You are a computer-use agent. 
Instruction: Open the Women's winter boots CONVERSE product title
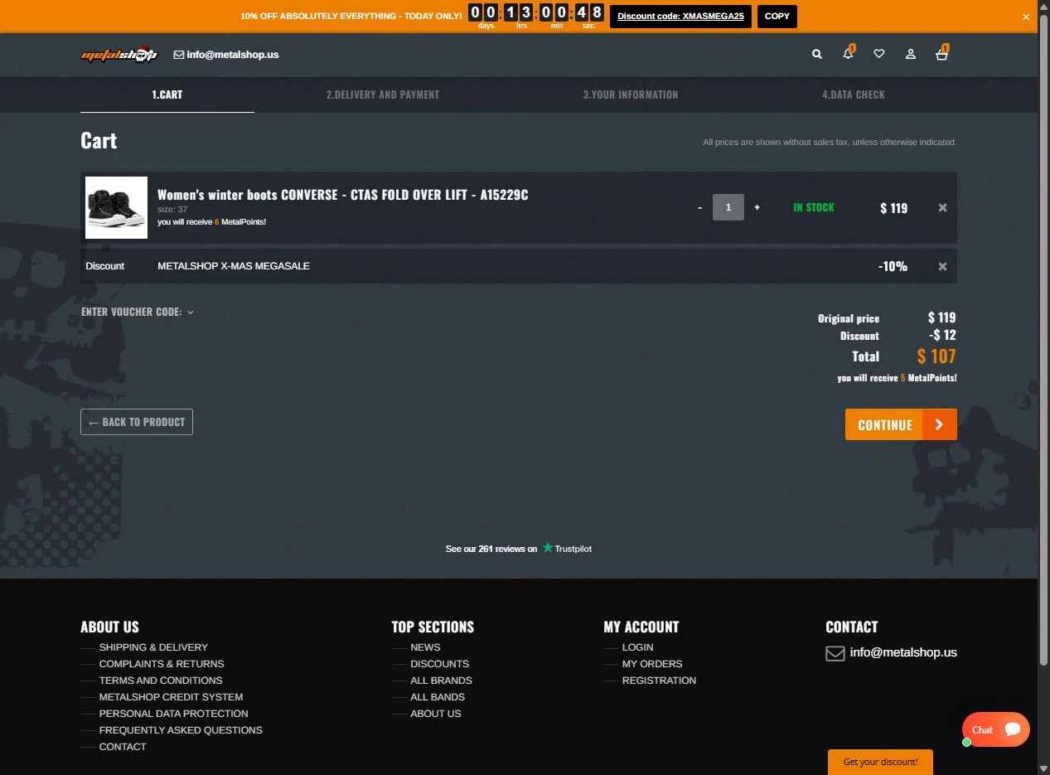point(343,195)
